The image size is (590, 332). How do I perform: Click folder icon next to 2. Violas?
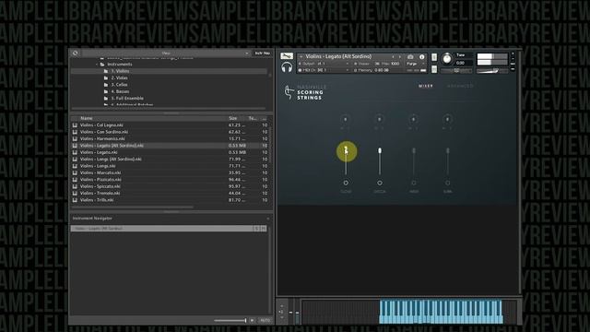(x=106, y=77)
